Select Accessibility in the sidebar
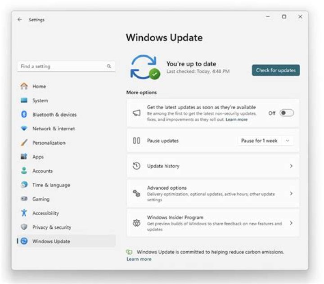 click(x=66, y=213)
